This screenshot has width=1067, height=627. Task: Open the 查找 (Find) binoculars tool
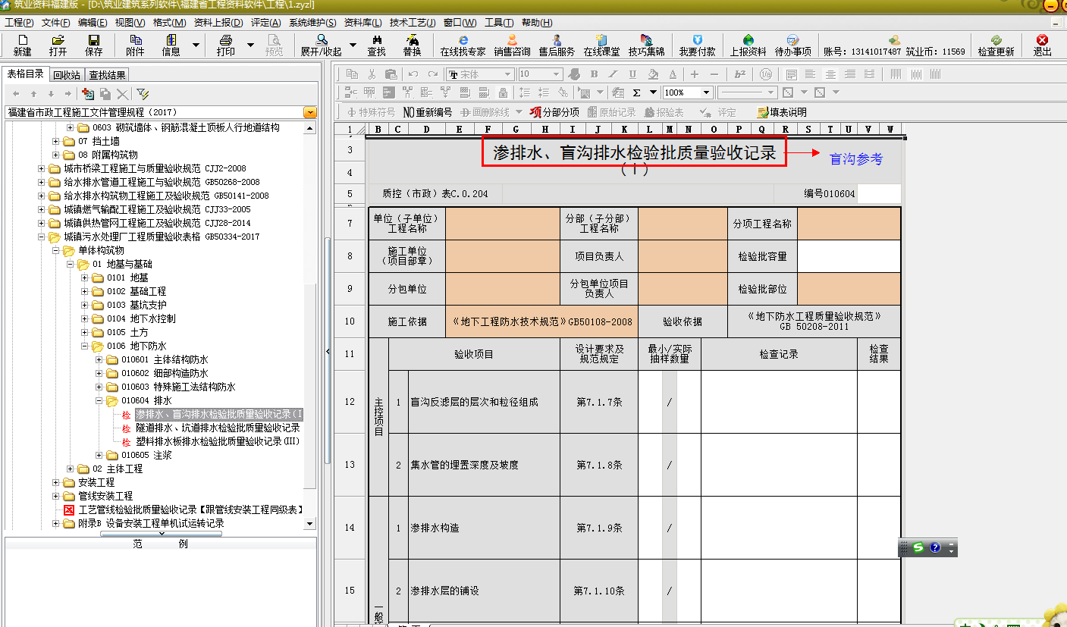click(x=376, y=45)
